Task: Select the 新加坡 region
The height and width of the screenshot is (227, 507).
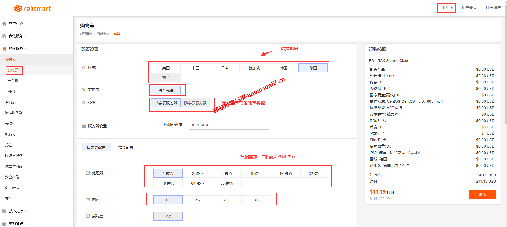Action: tap(254, 68)
